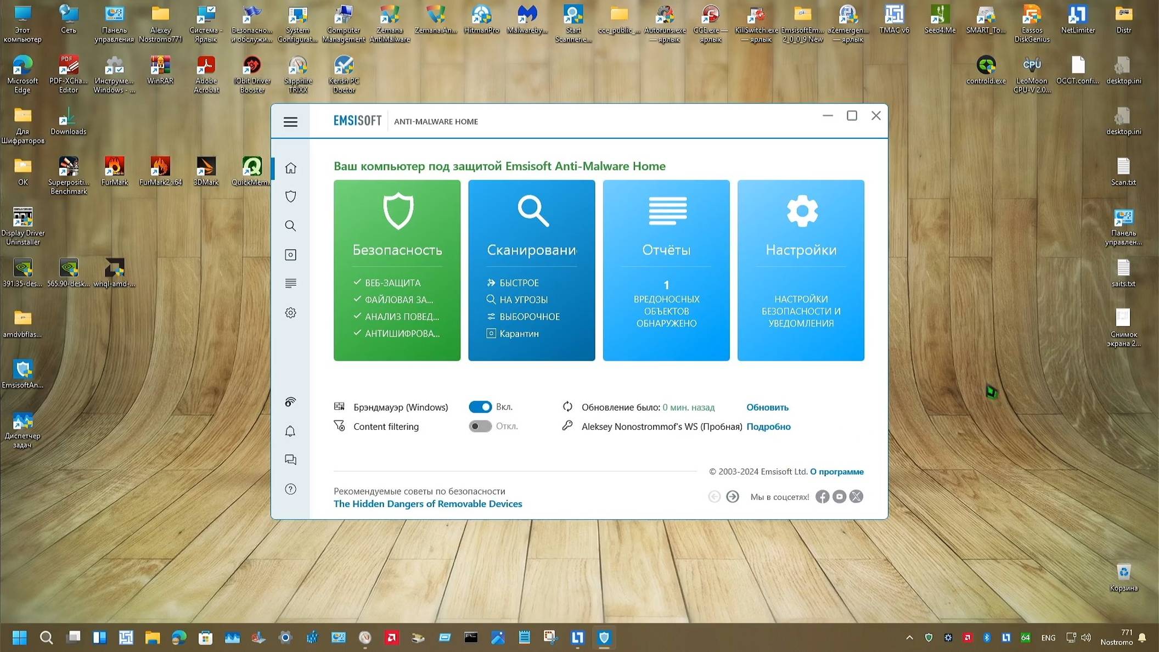The image size is (1159, 652).
Task: Open the hamburger menu in Emsisoft
Action: pos(290,122)
